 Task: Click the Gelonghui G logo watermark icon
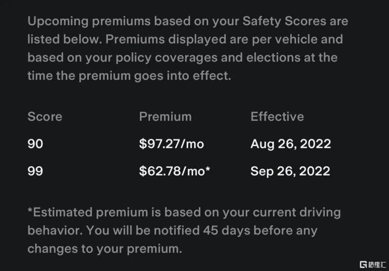[363, 264]
